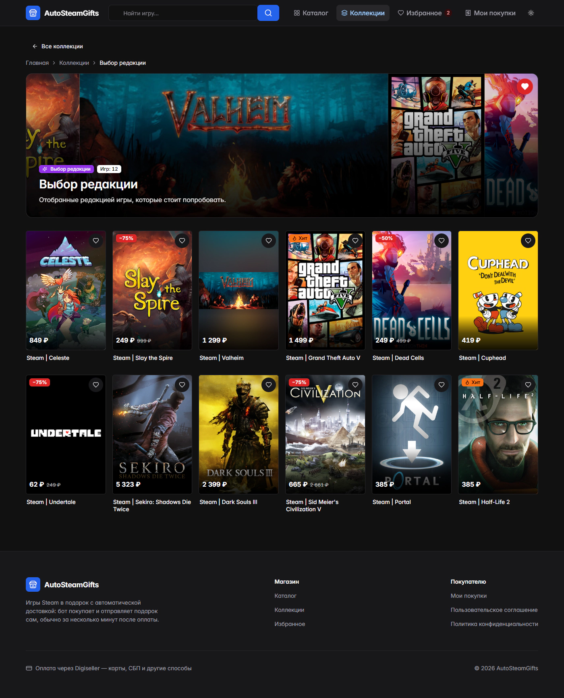The height and width of the screenshot is (698, 564).
Task: Open the Каталог tab in header
Action: (x=311, y=13)
